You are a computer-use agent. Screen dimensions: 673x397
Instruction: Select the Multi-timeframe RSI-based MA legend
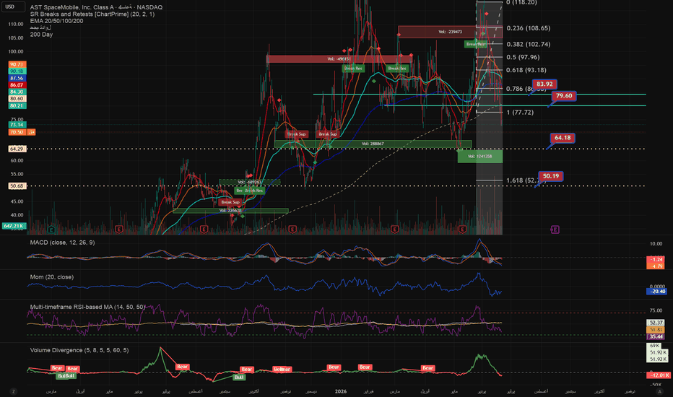point(87,307)
